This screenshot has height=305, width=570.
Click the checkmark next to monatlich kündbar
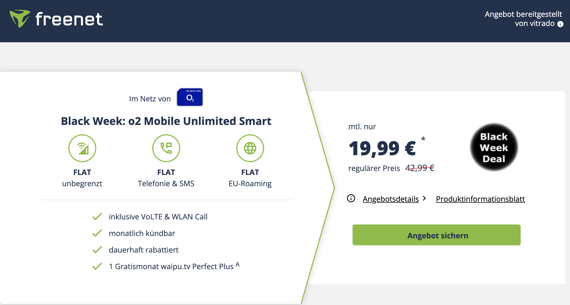pos(98,233)
